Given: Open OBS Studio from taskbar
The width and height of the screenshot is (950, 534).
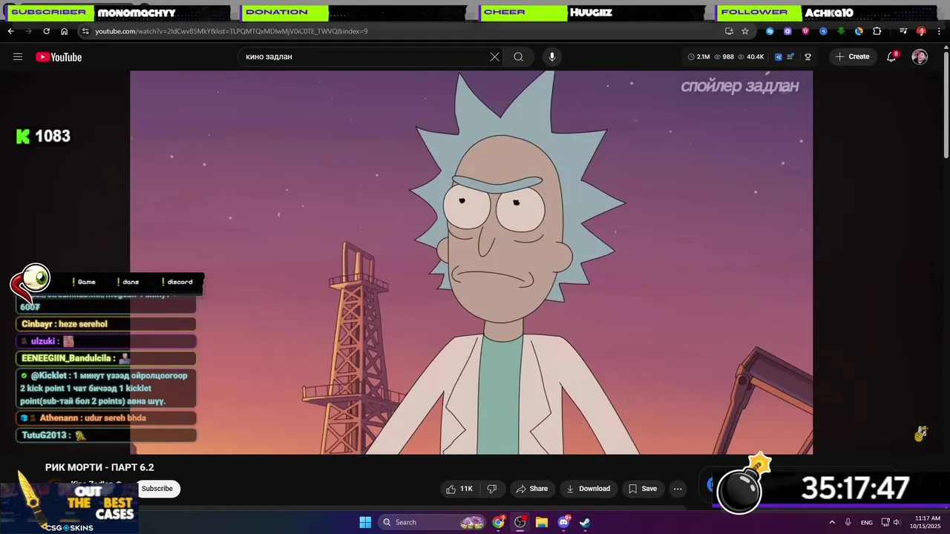Looking at the screenshot, I should 520,522.
